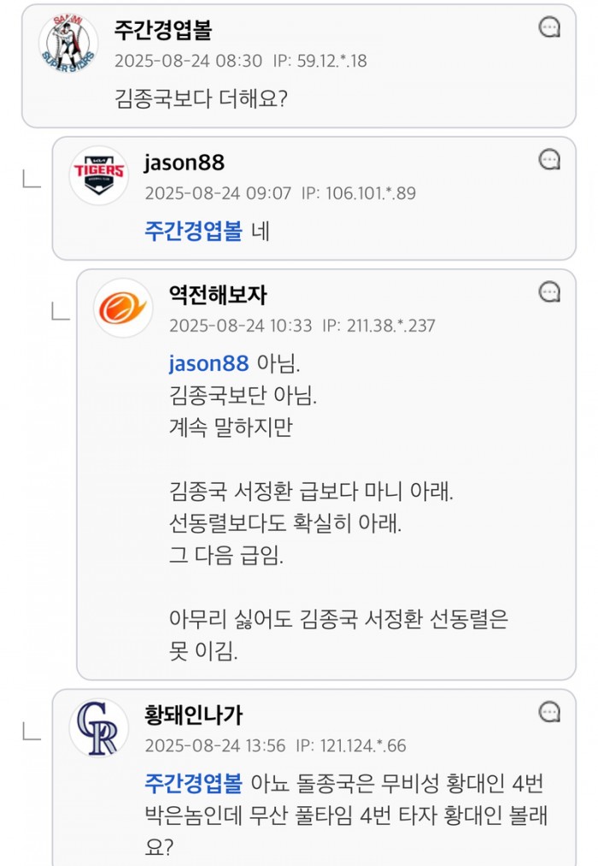Viewport: 598px width, 866px height.
Task: Click the reply bubble icon on 황돼인나가's comment
Action: (x=550, y=712)
